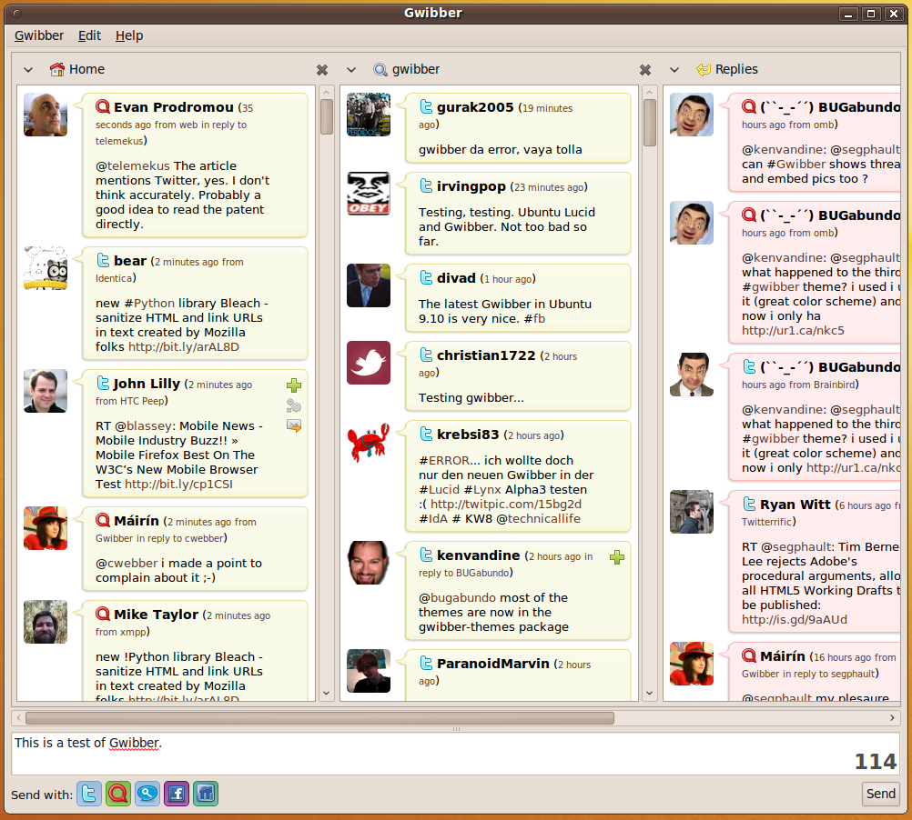The height and width of the screenshot is (820, 912).
Task: Click the @cwebber mention in Máirín's post
Action: 127,564
